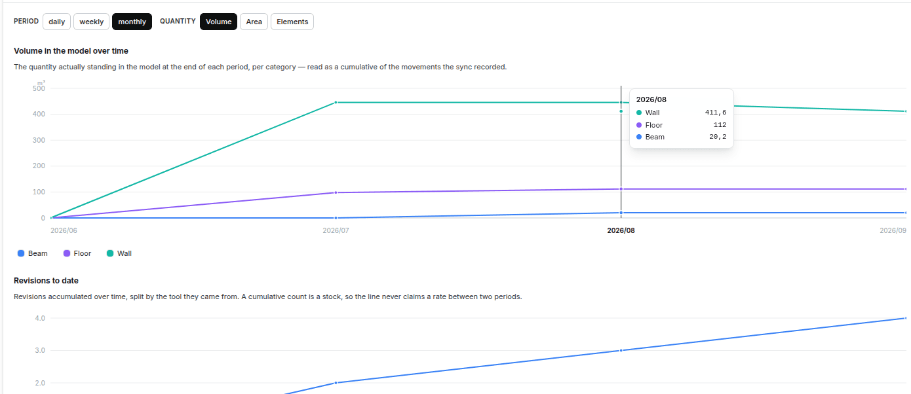
Task: Click the Floor value 112 in tooltip
Action: pos(720,125)
